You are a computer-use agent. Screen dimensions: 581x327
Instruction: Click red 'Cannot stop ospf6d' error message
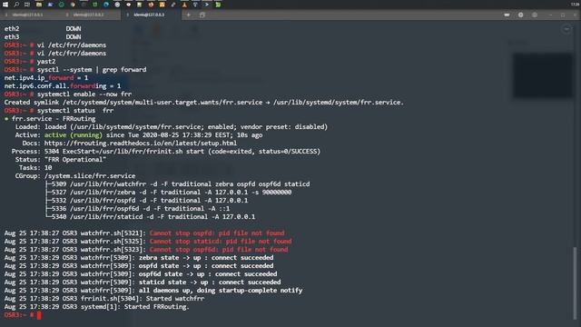(x=219, y=250)
